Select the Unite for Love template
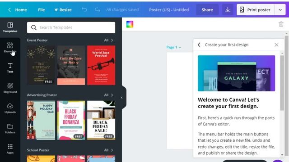This screenshot has width=289, height=162. coord(71,65)
